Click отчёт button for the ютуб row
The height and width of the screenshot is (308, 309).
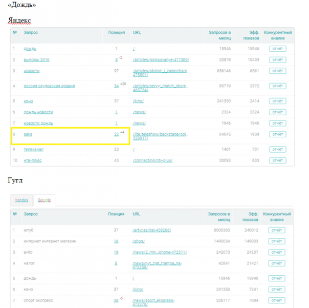pos(276,230)
